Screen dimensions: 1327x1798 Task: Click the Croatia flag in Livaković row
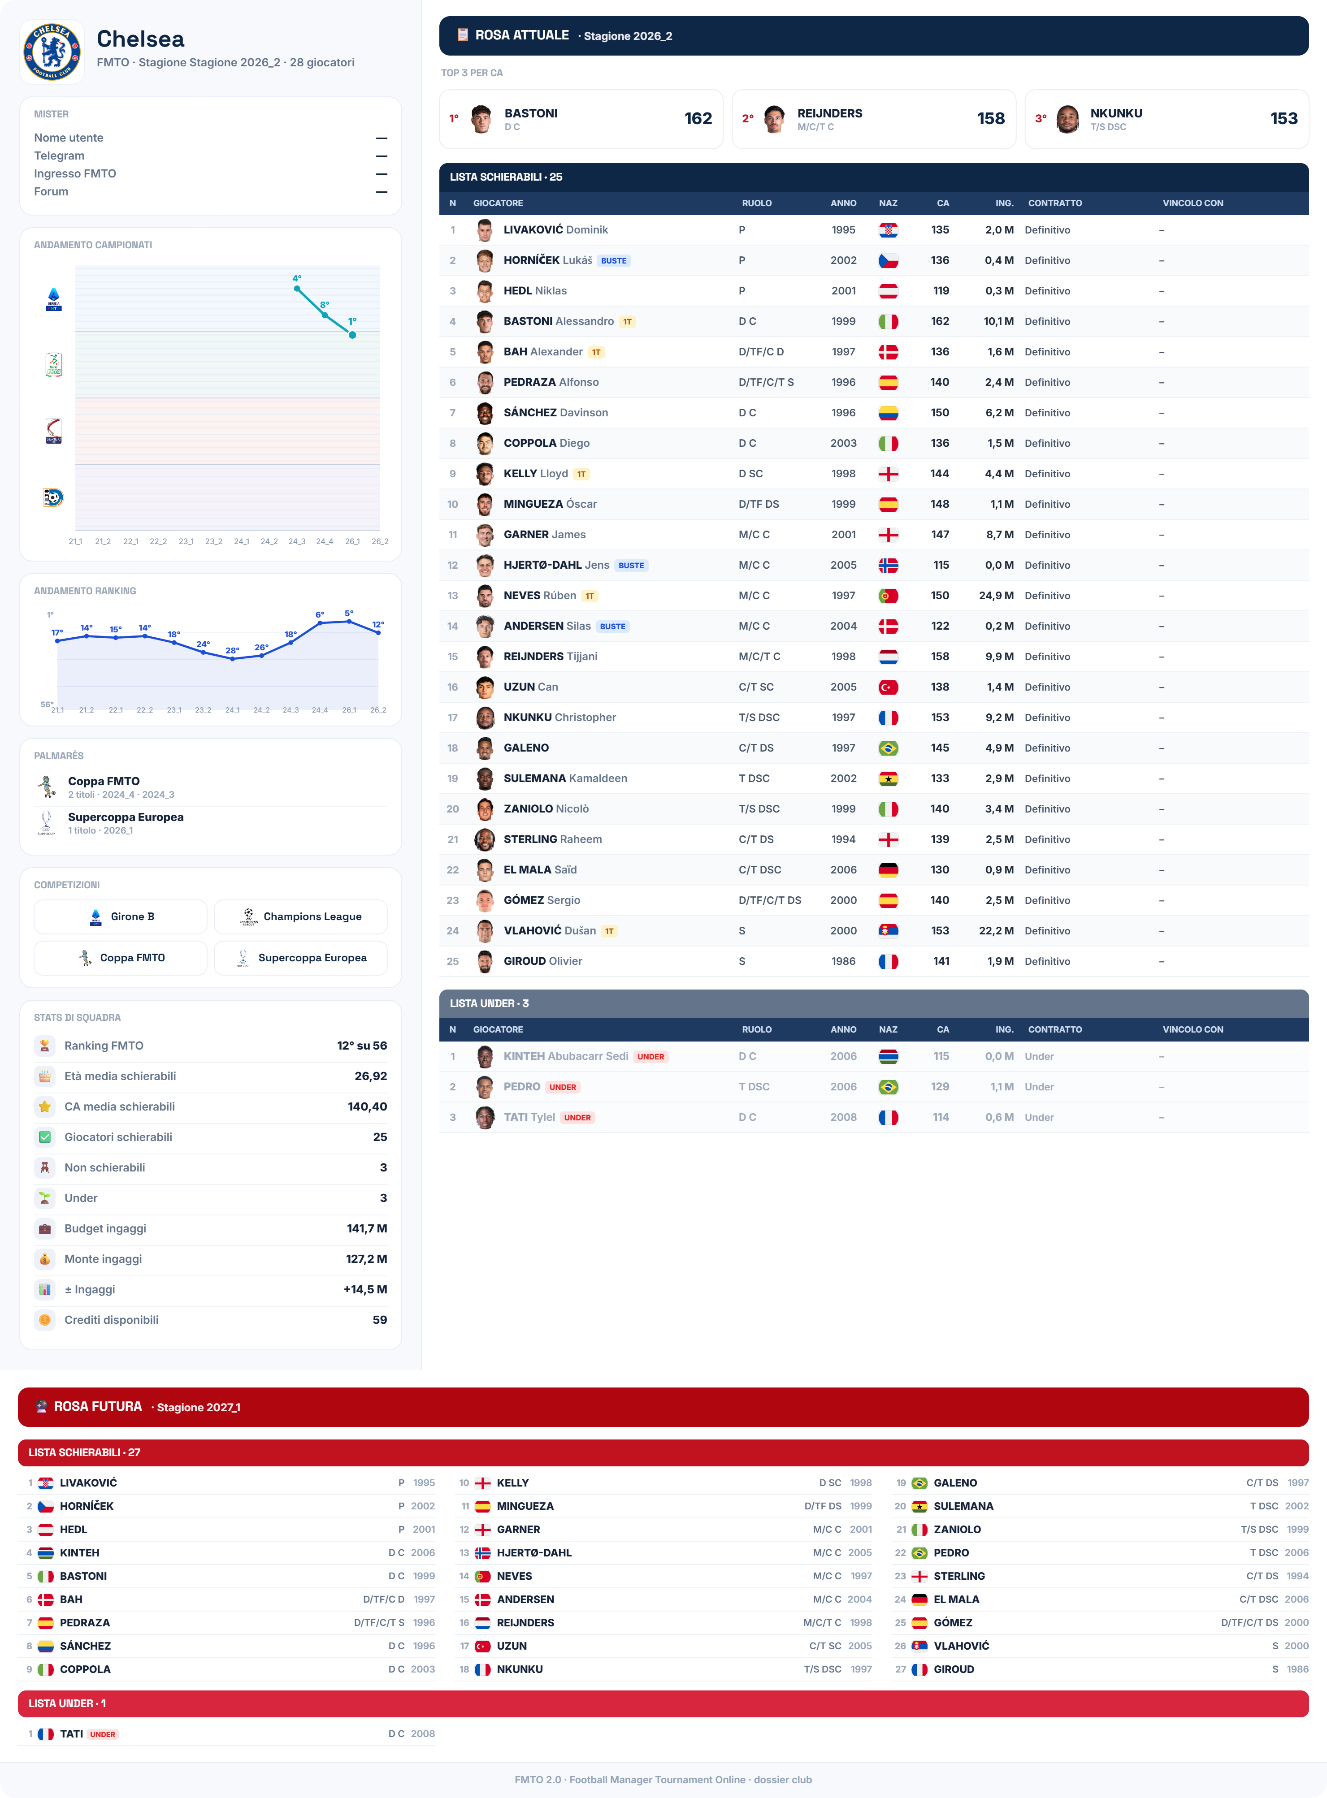pos(888,230)
